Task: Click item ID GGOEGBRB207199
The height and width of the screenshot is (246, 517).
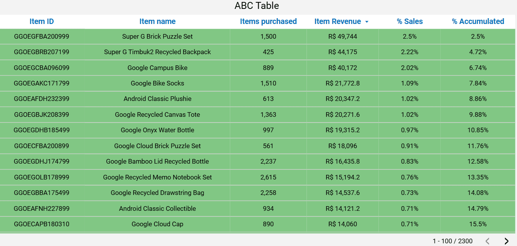Action: point(42,52)
